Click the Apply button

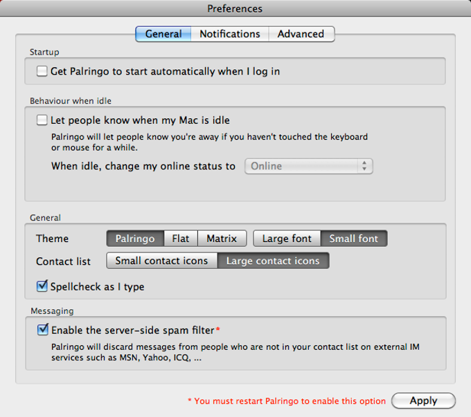(423, 401)
